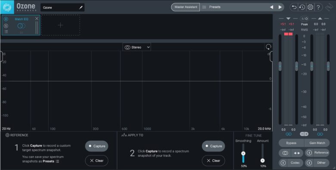Click the Reference target icon label
Viewport: 336px width, 170px height.
[x=7, y=135]
